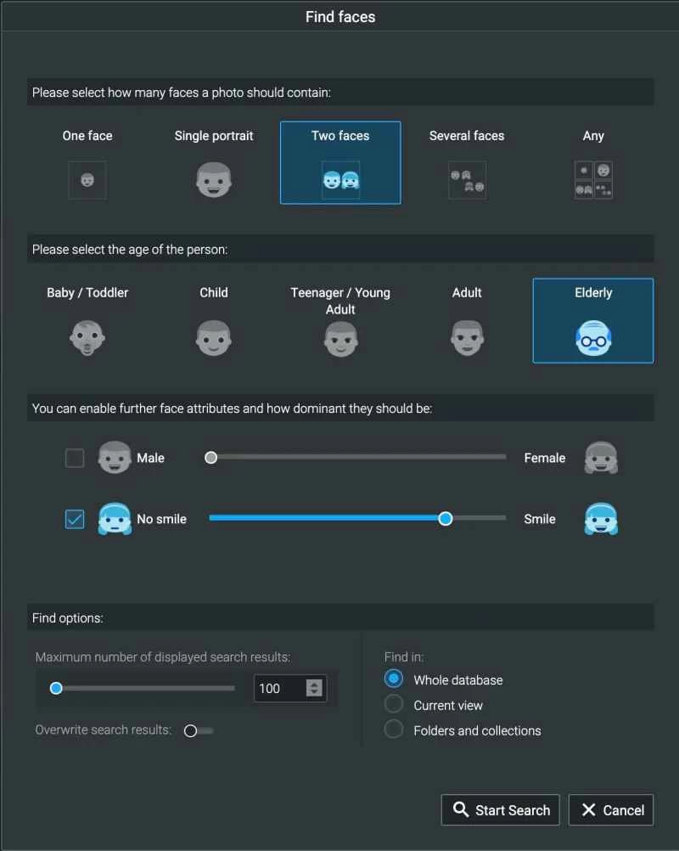Screen dimensions: 679x851
Task: Enable the Male/Female attribute checkbox
Action: (x=75, y=458)
